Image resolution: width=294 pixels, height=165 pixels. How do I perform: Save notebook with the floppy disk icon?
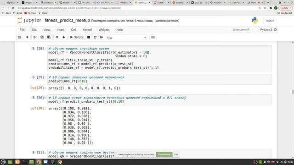point(19,37)
